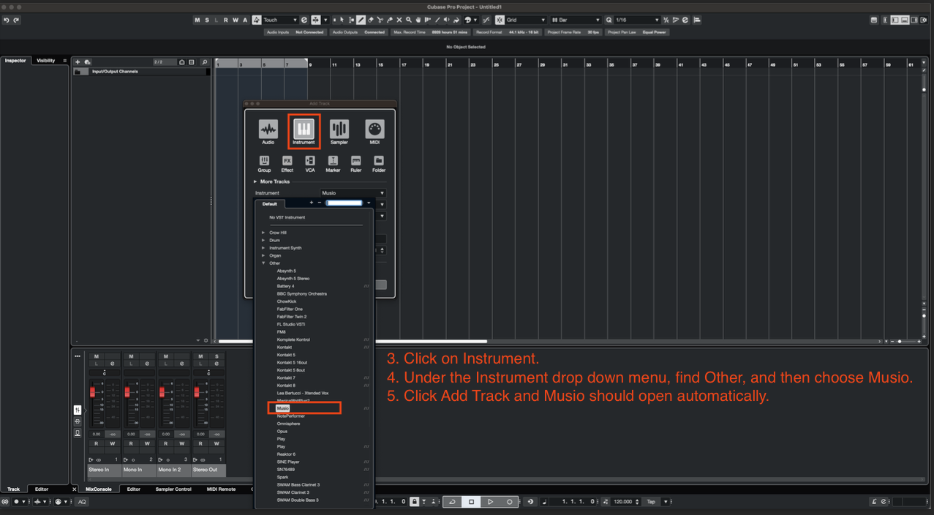Screen dimensions: 934x515
Task: Toggle global Write W automation in toolbar
Action: click(x=236, y=20)
